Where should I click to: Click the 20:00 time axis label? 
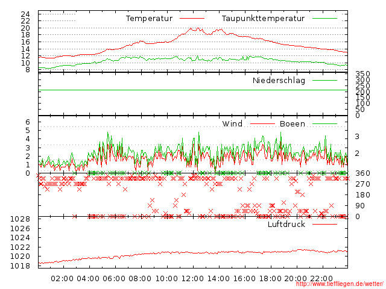[x=296, y=279]
